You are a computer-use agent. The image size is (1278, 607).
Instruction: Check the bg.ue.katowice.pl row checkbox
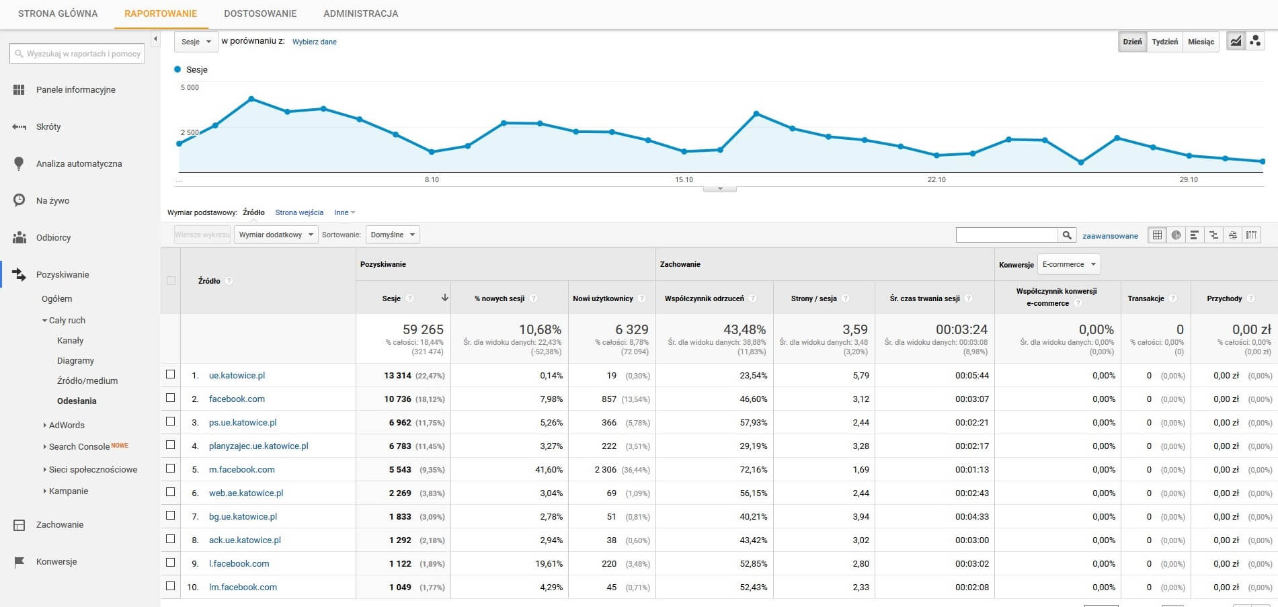171,516
